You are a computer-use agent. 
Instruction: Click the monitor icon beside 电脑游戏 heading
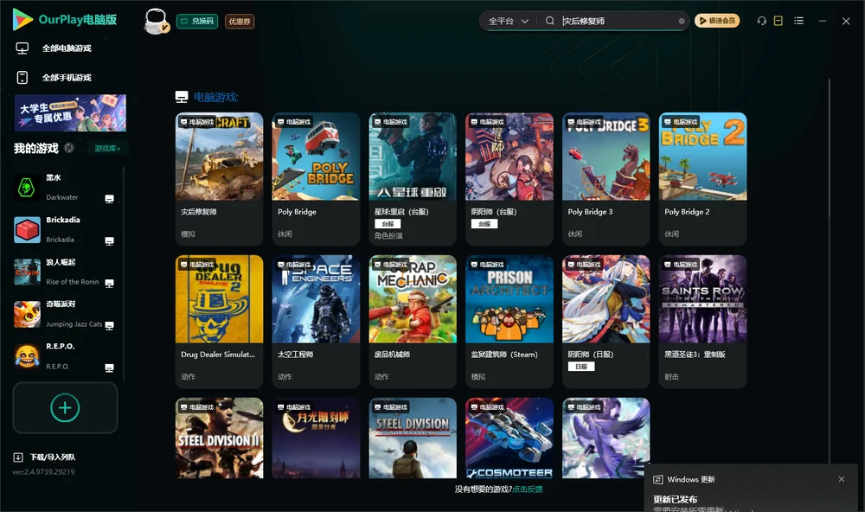pyautogui.click(x=182, y=97)
